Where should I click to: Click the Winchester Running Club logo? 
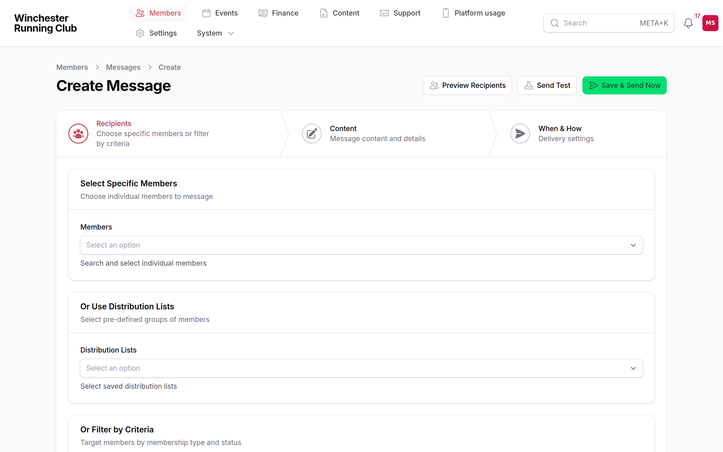tap(45, 23)
